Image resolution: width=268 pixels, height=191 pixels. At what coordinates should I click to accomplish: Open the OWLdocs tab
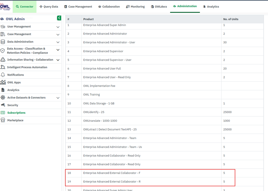coord(159,7)
